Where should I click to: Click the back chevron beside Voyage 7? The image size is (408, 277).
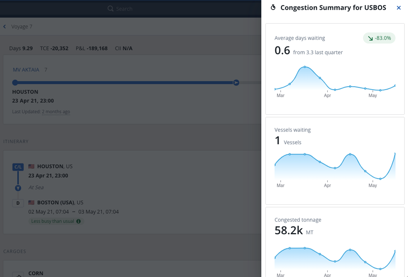[x=4, y=26]
